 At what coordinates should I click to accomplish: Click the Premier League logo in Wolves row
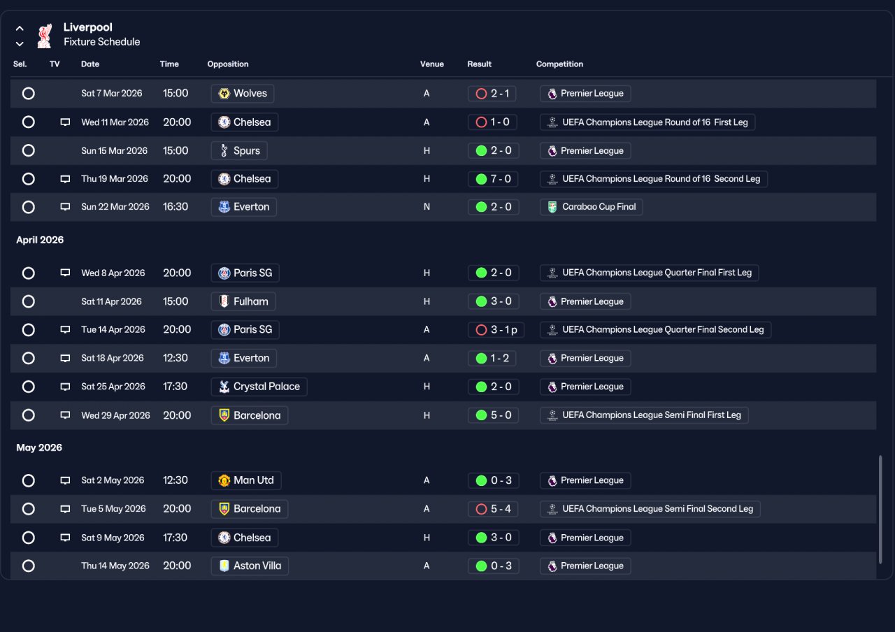(x=552, y=94)
